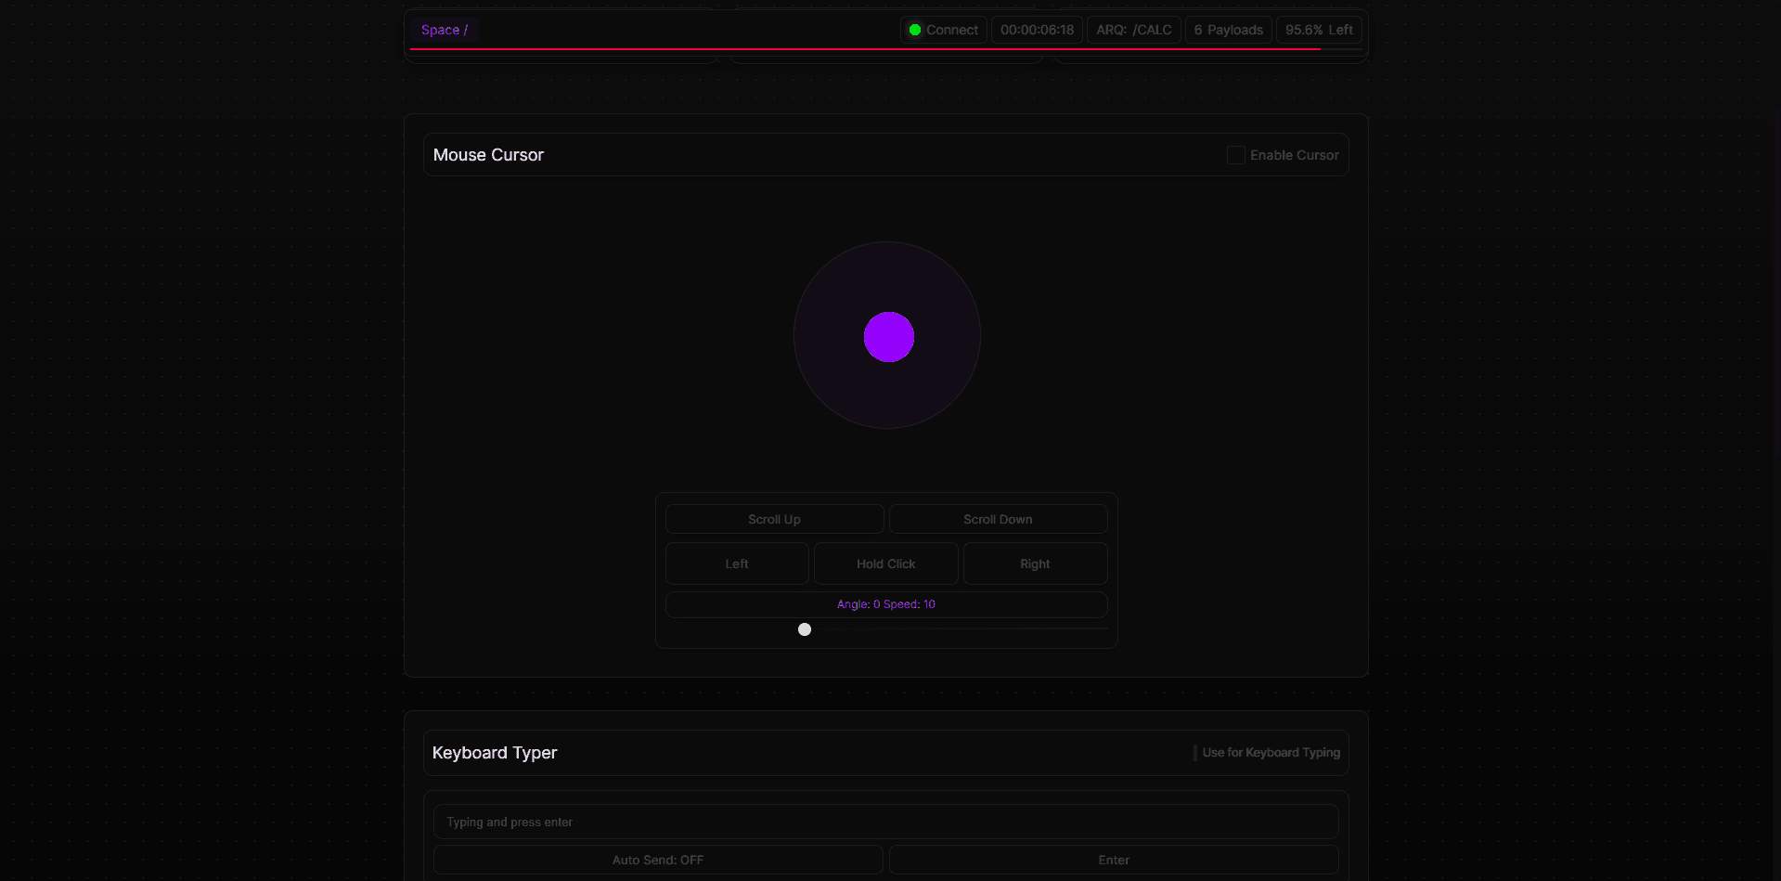This screenshot has height=881, width=1781.
Task: Activate the Hold Click button
Action: coord(885,564)
